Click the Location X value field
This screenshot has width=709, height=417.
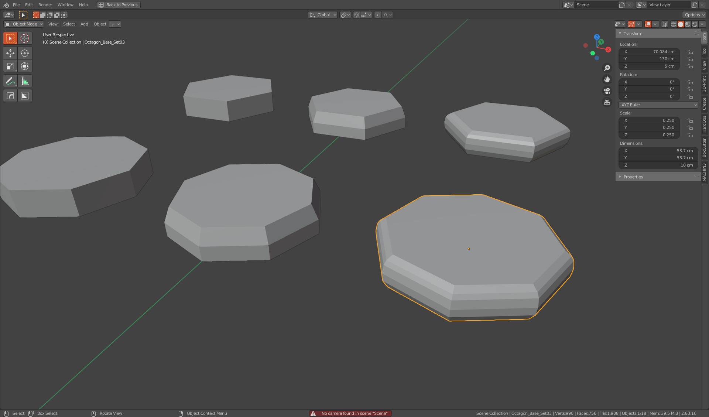coord(649,52)
